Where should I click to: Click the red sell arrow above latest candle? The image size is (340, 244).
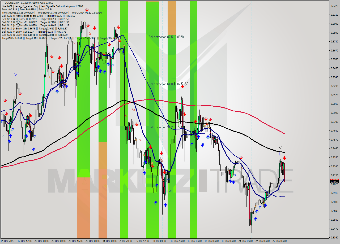(284, 158)
